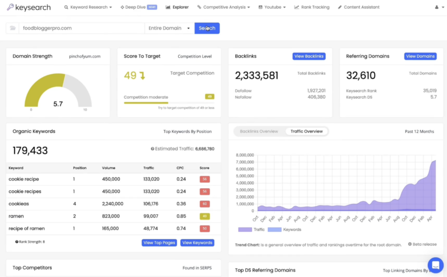Expand the Competitive Analysis menu
The height and width of the screenshot is (277, 447).
[223, 7]
